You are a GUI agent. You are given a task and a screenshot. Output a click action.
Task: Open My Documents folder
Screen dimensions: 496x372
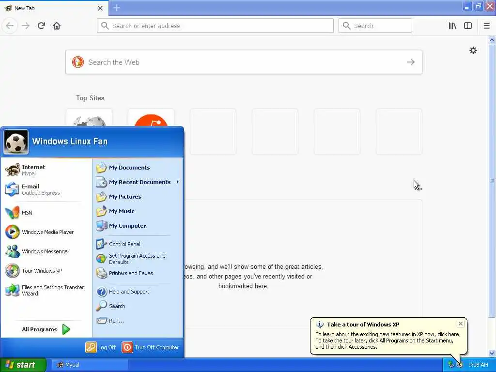pos(138,168)
